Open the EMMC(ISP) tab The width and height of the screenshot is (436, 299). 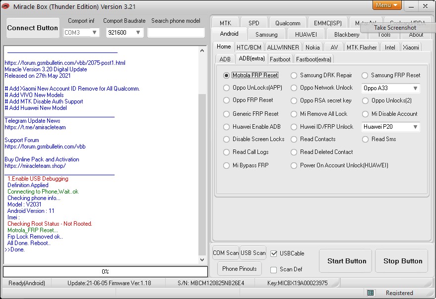327,23
